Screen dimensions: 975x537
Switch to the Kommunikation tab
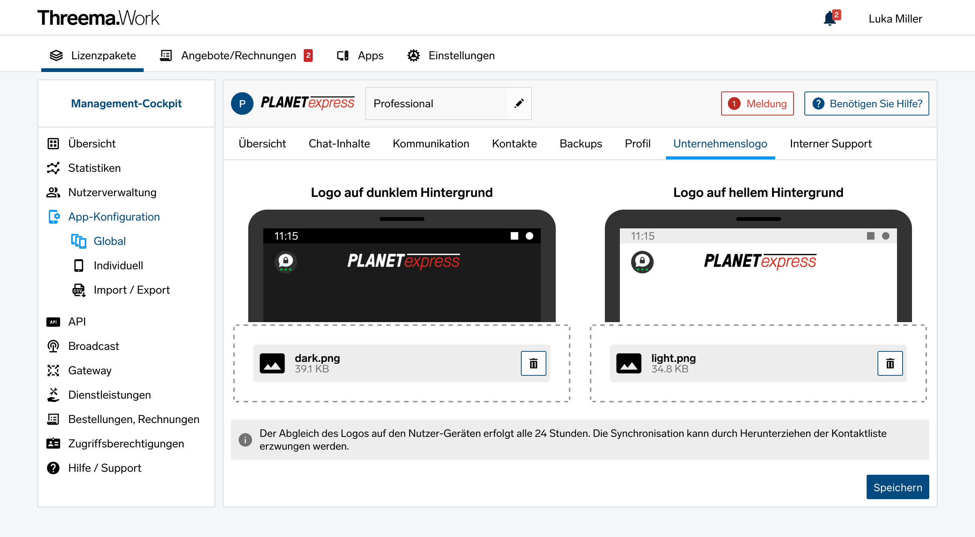(431, 144)
